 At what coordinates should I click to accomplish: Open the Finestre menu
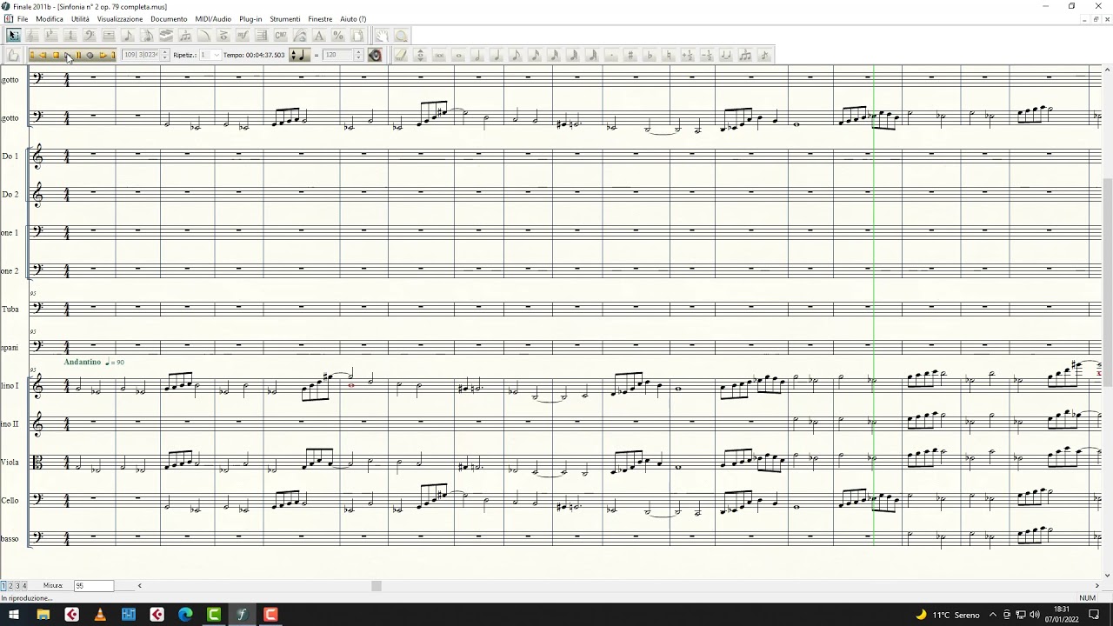[x=320, y=18]
